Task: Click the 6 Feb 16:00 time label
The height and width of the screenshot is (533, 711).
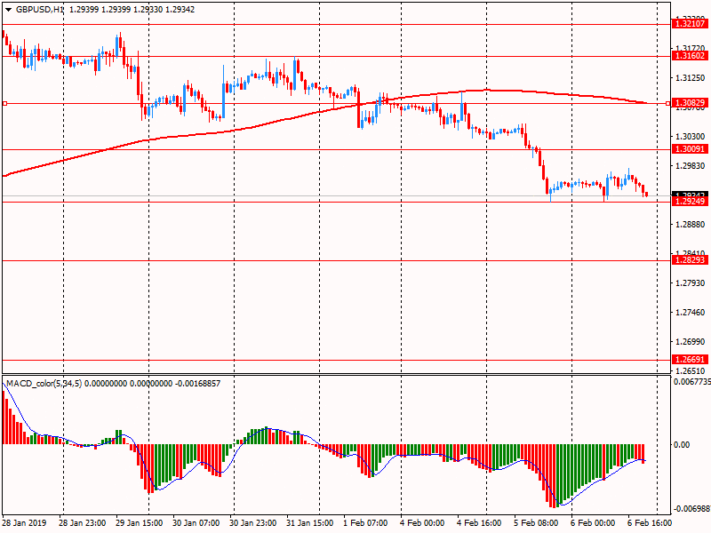Action: point(649,524)
